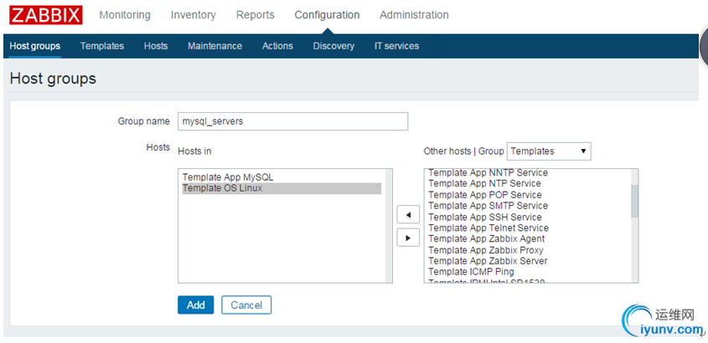
Task: Open the Discovery tab
Action: (x=333, y=46)
